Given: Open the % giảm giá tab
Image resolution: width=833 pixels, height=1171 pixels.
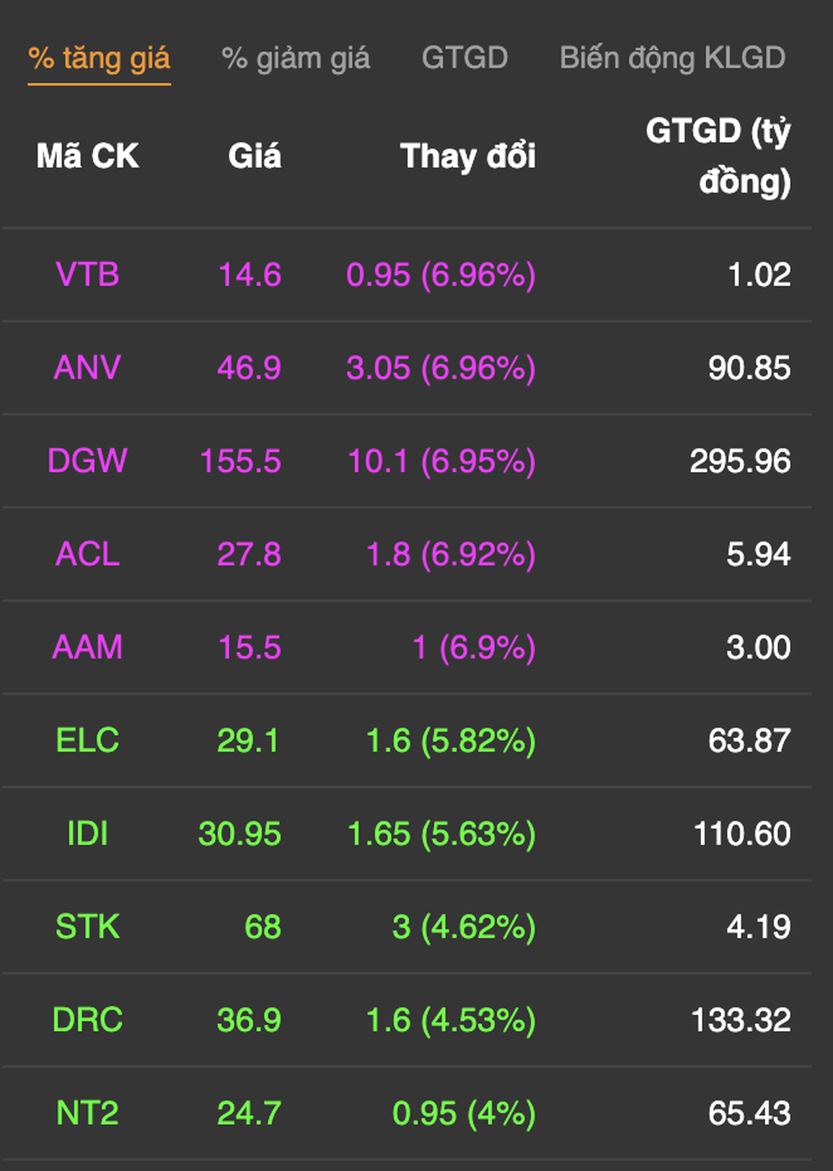Looking at the screenshot, I should pyautogui.click(x=296, y=58).
